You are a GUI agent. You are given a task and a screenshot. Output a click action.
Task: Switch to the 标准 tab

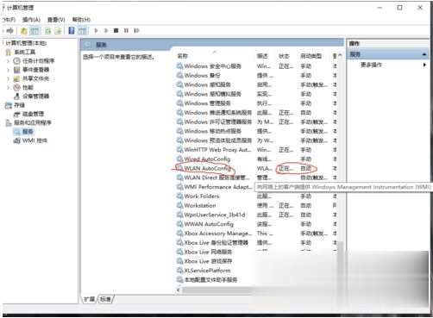coord(105,299)
